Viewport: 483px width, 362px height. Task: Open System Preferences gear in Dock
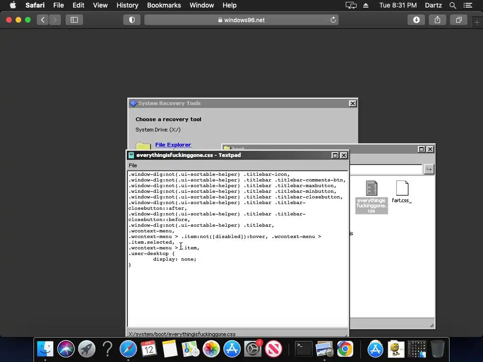[253, 349]
